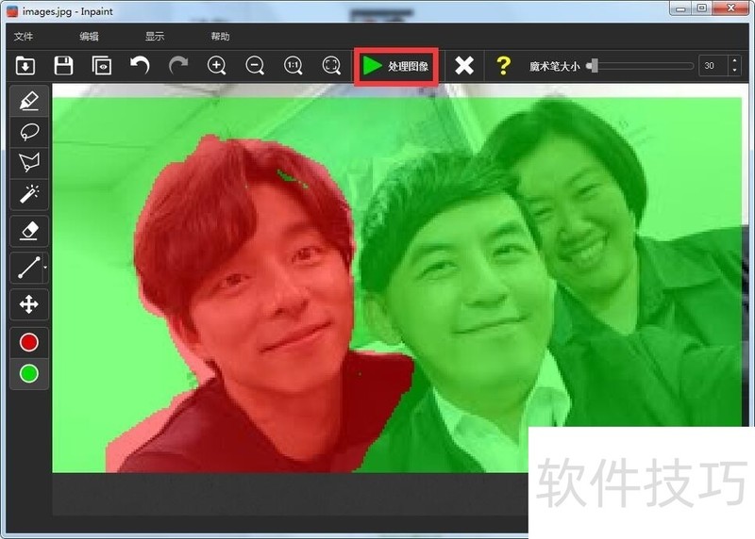Open an image with the load icon
Screen dimensions: 755x539
tap(25, 65)
